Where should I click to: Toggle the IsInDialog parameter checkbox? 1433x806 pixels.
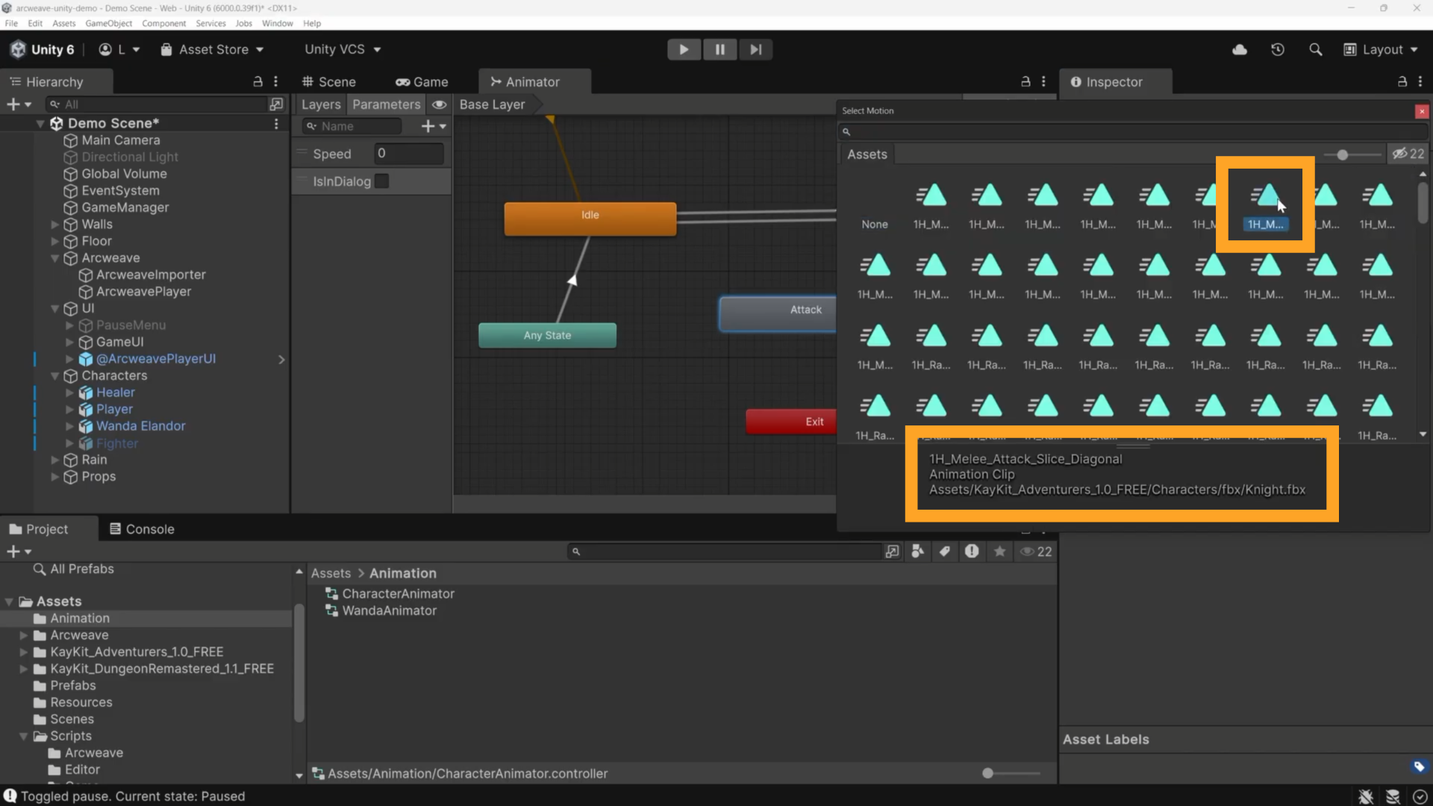point(381,181)
